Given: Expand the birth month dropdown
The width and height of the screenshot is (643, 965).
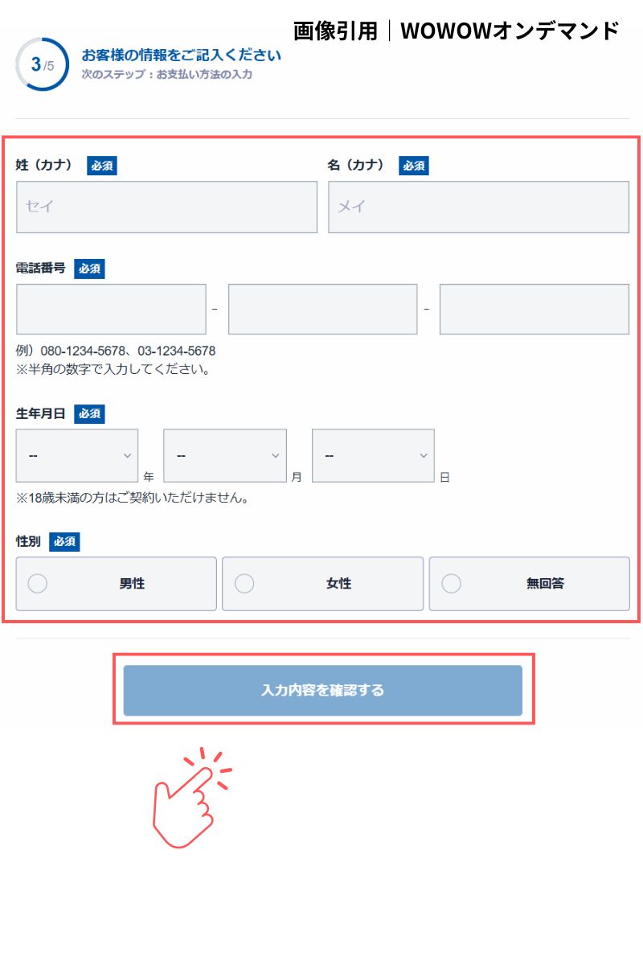Looking at the screenshot, I should pos(225,455).
